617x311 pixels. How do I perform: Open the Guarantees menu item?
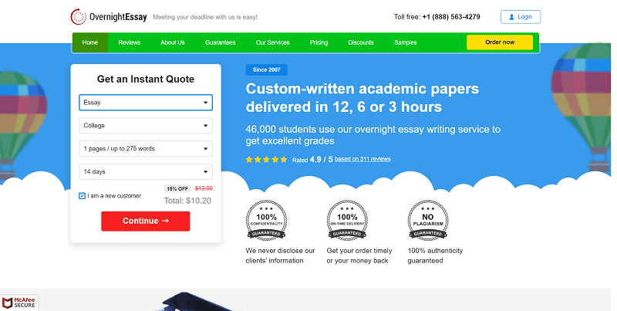coord(221,42)
